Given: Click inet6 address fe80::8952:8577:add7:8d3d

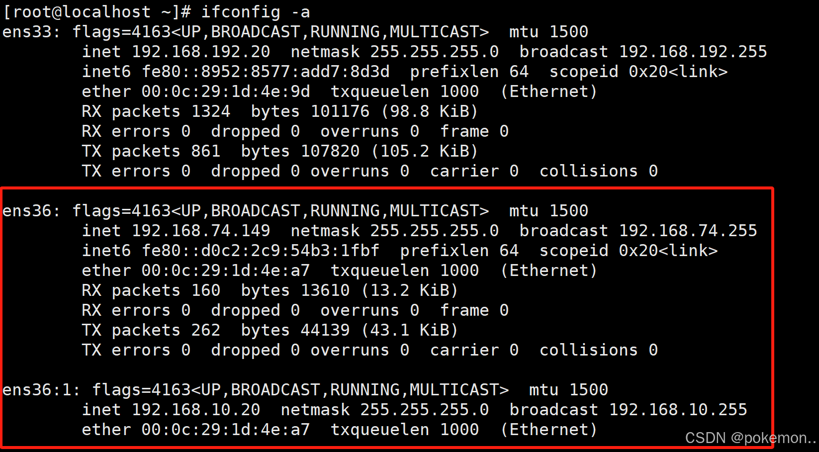Looking at the screenshot, I should tap(266, 72).
